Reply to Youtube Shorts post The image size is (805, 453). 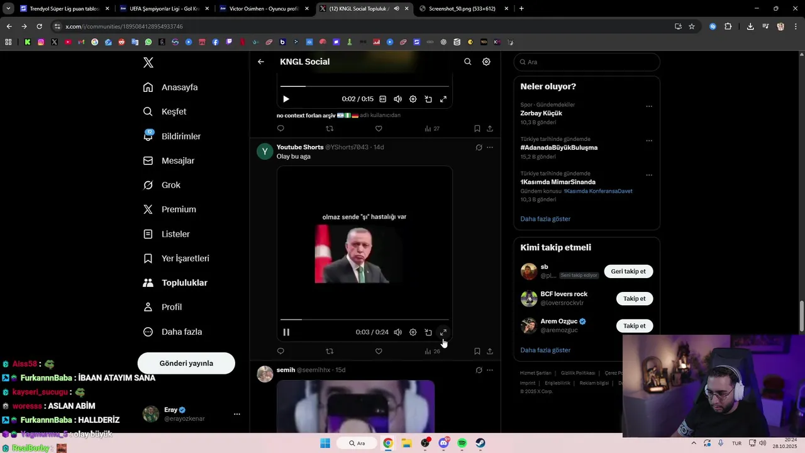280,351
